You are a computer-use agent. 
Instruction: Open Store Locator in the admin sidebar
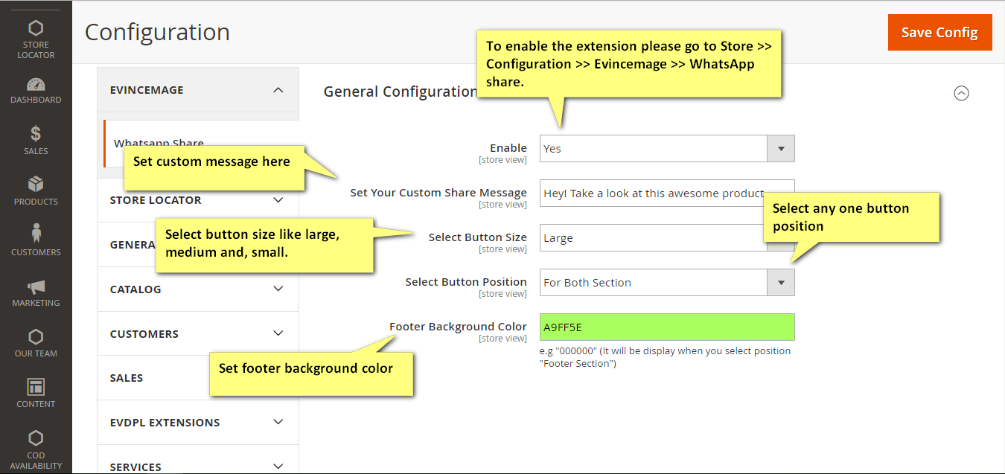click(x=36, y=39)
